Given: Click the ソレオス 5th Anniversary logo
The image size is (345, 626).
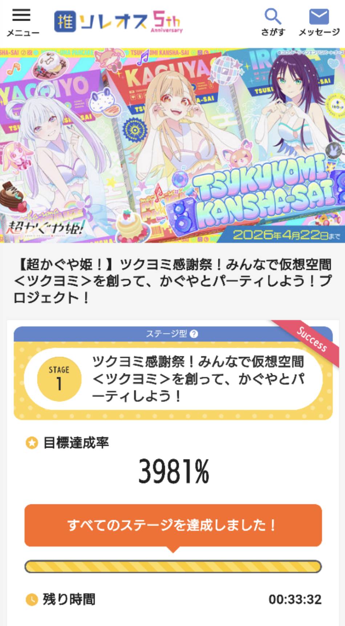Looking at the screenshot, I should pyautogui.click(x=118, y=22).
